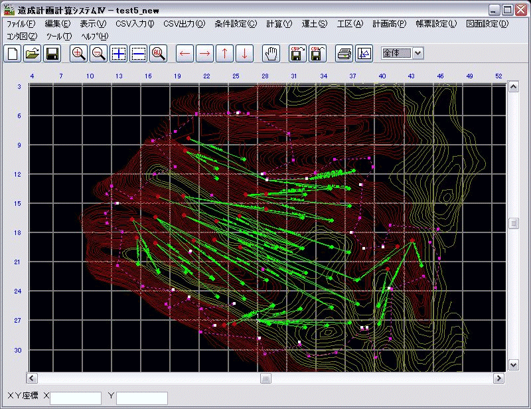The image size is (531, 409).
Task: Click the Print icon in toolbar
Action: coord(344,54)
